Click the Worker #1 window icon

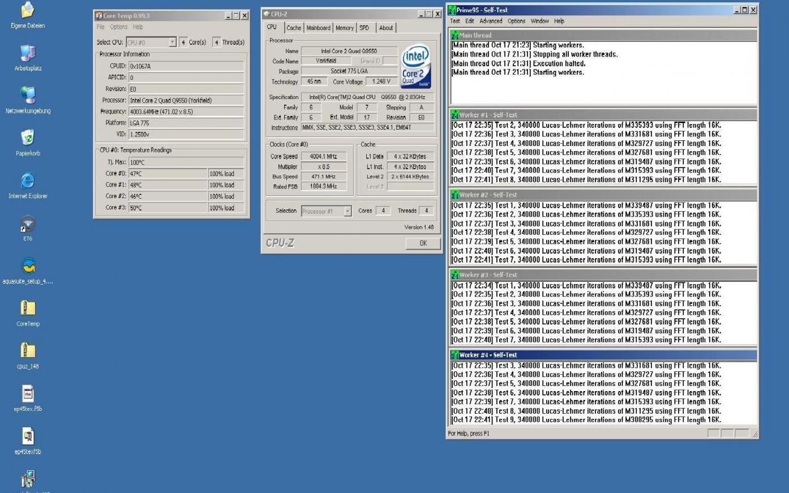click(454, 115)
